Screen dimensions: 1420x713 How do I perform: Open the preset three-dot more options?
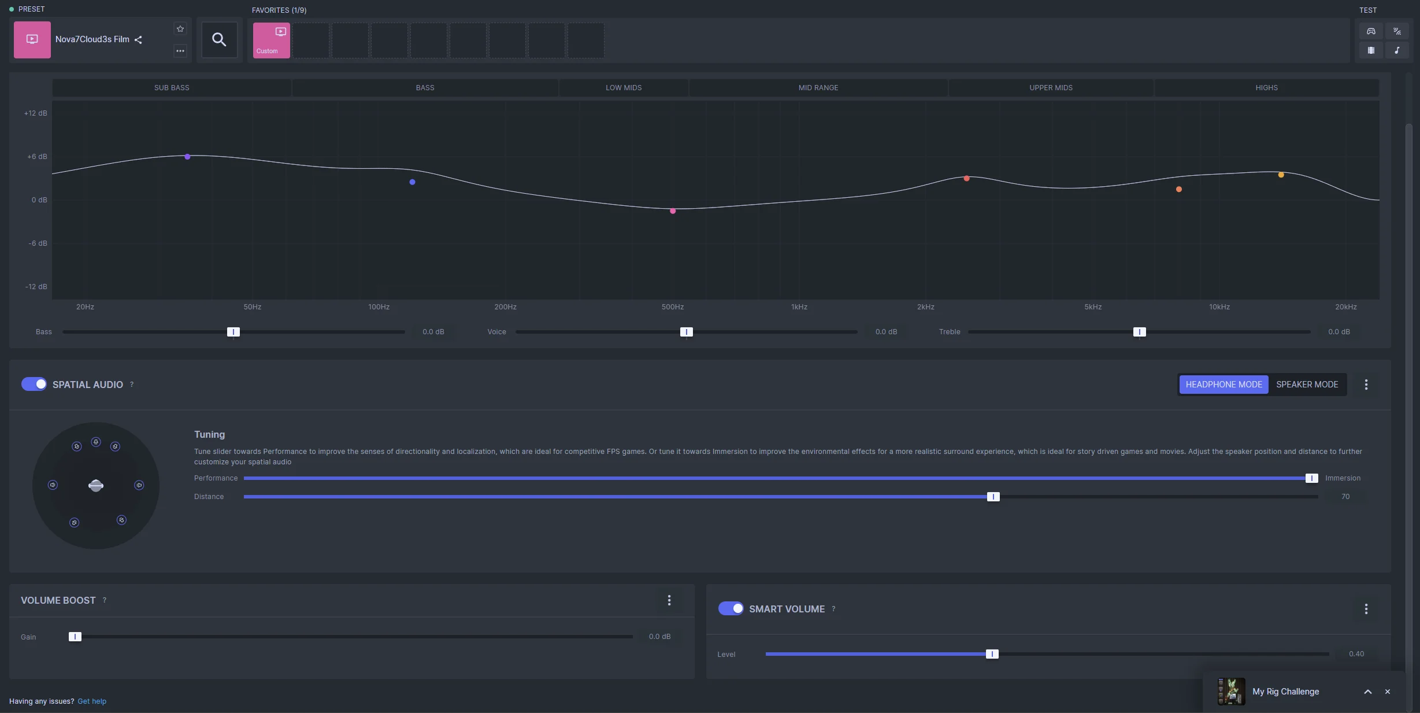coord(180,51)
